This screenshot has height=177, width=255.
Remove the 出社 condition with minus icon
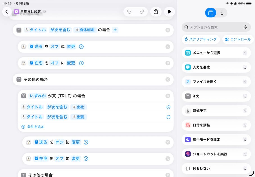(168, 107)
